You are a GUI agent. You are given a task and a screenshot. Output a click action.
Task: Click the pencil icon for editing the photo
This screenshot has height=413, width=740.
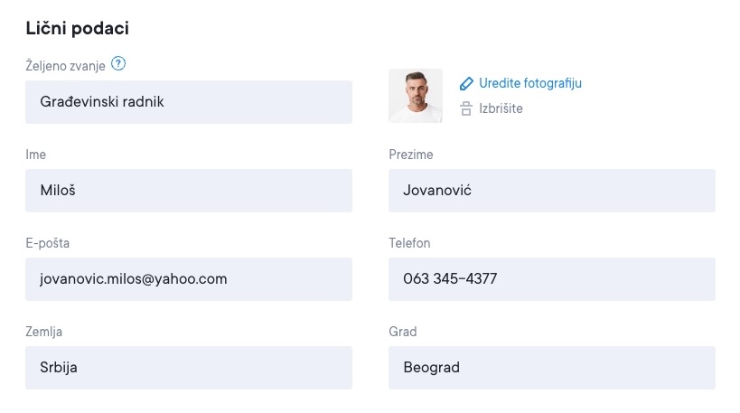pos(466,83)
